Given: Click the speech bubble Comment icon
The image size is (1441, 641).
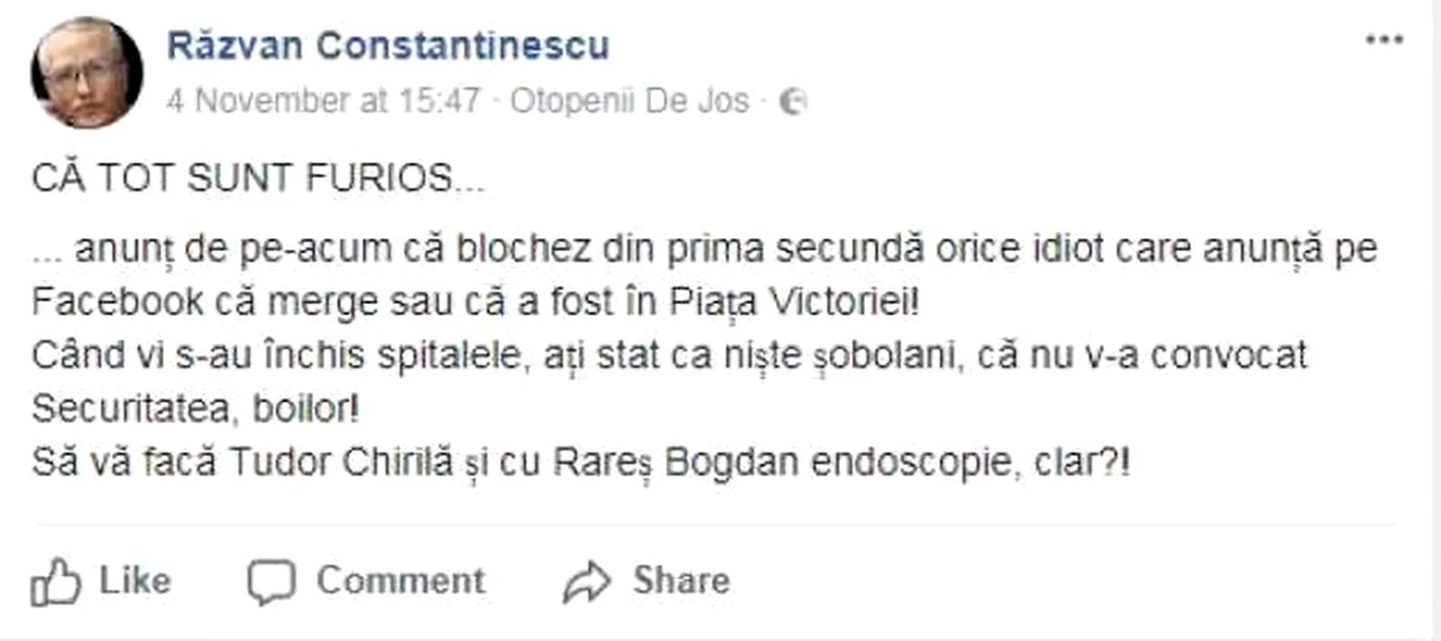Looking at the screenshot, I should pyautogui.click(x=271, y=581).
